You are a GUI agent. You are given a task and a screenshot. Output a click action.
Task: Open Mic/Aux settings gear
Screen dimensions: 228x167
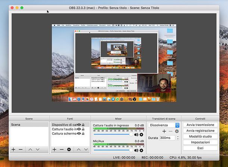[141, 150]
